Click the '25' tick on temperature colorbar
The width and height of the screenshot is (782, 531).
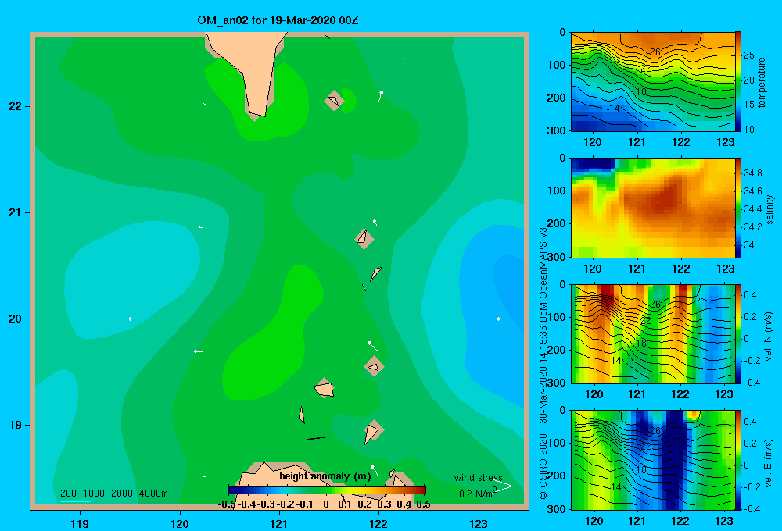749,55
